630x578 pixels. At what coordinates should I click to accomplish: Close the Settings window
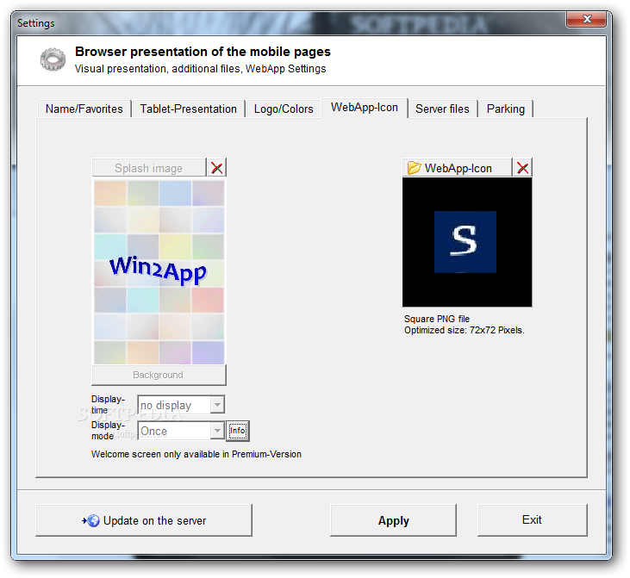[587, 19]
